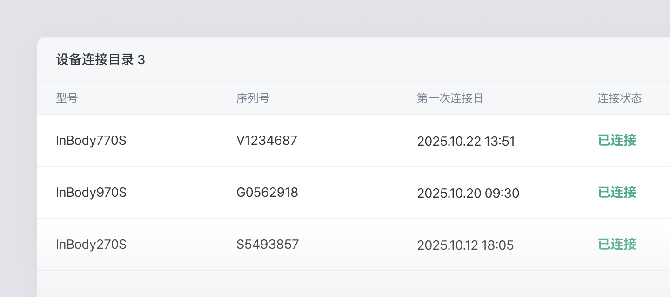Open the InBody270S device row
The width and height of the screenshot is (670, 297).
354,245
